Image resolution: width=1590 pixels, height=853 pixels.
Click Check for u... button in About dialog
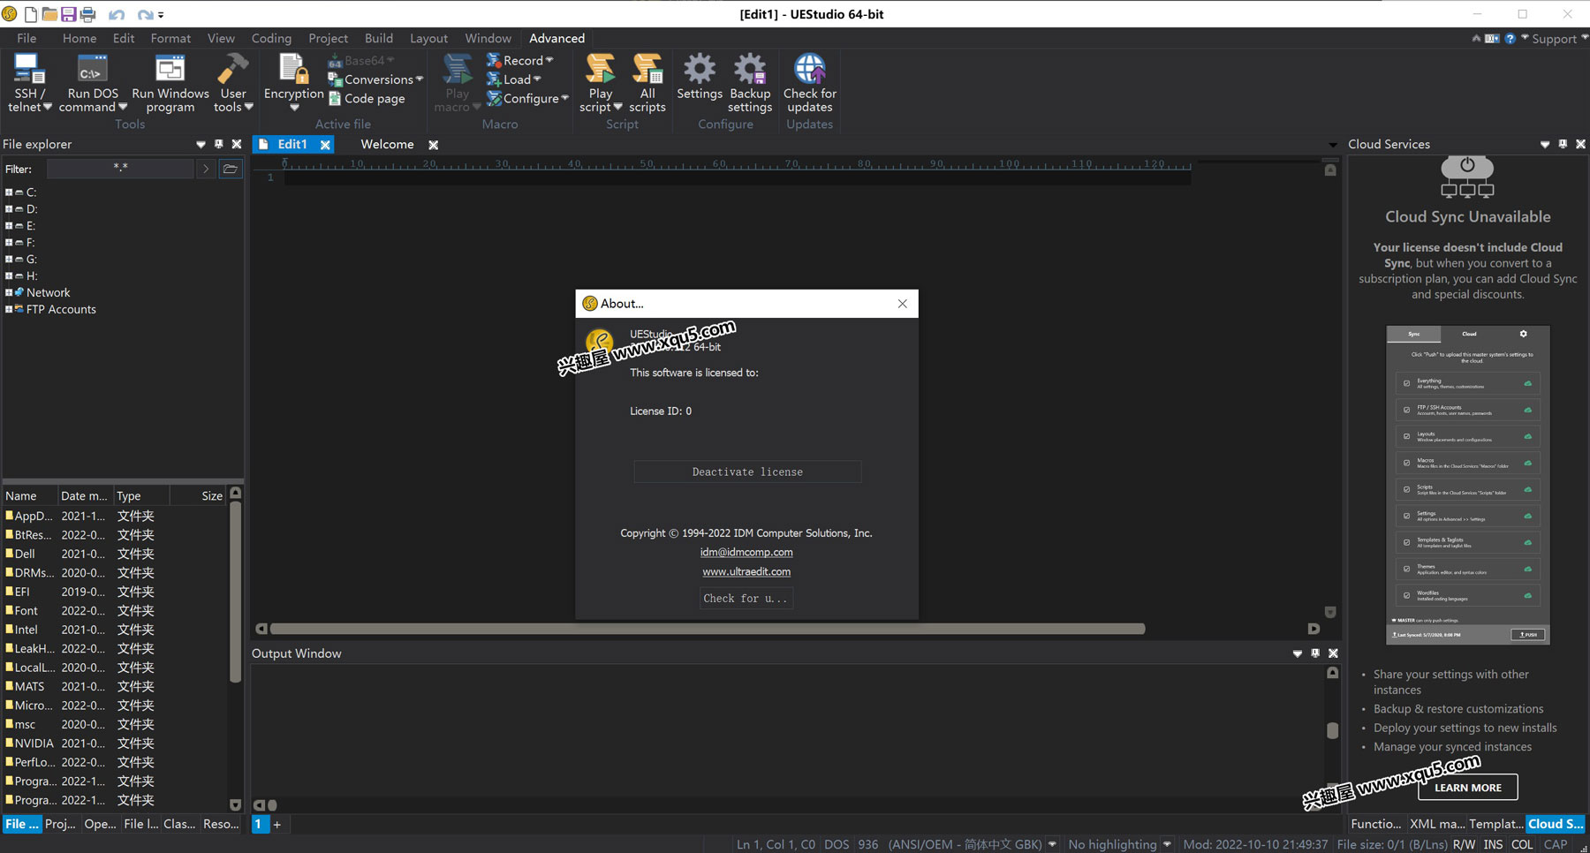pos(746,598)
